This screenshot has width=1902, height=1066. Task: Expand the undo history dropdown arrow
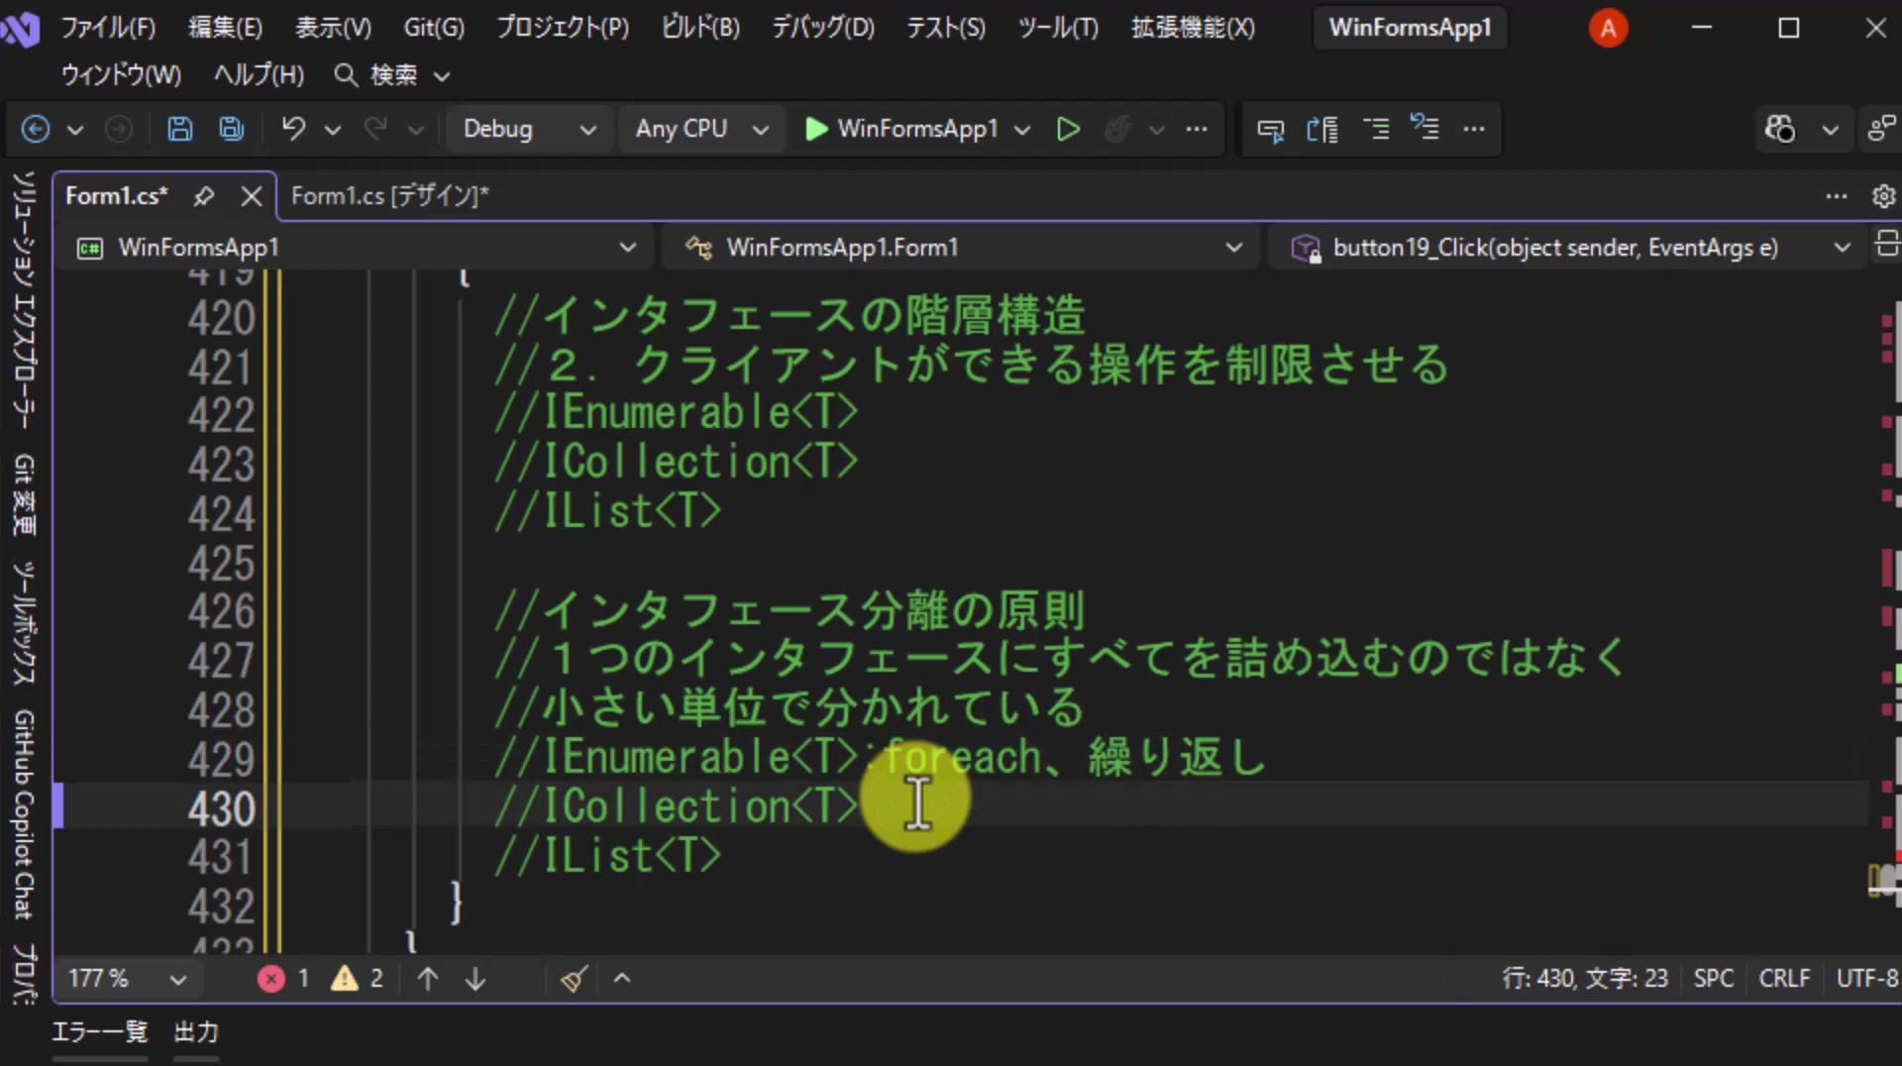click(333, 130)
